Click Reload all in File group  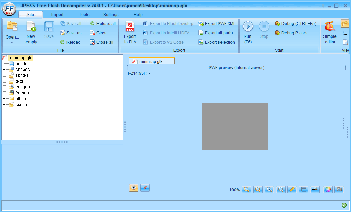click(103, 24)
